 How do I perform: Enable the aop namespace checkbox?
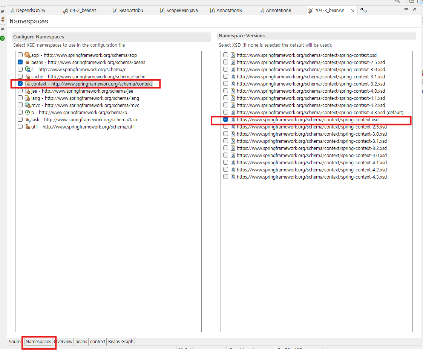tap(20, 55)
